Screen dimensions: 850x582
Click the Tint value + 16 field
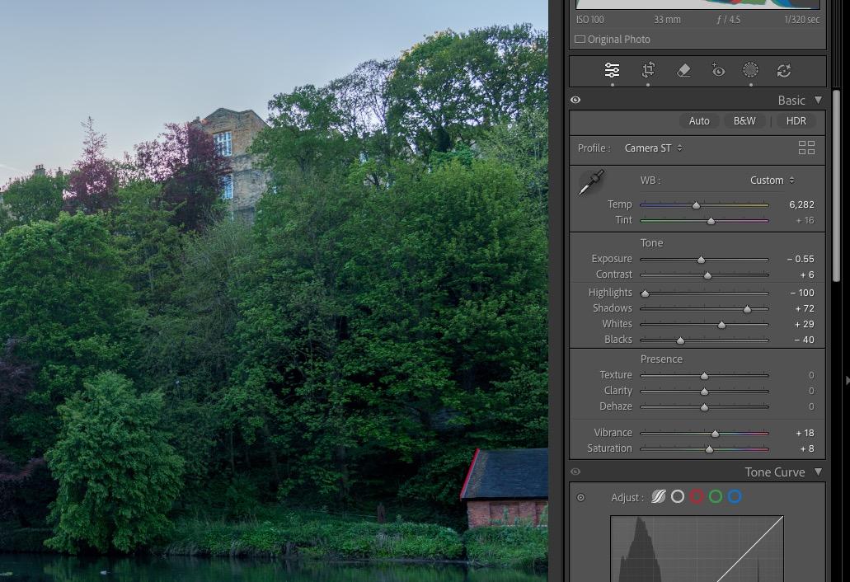[x=805, y=221]
